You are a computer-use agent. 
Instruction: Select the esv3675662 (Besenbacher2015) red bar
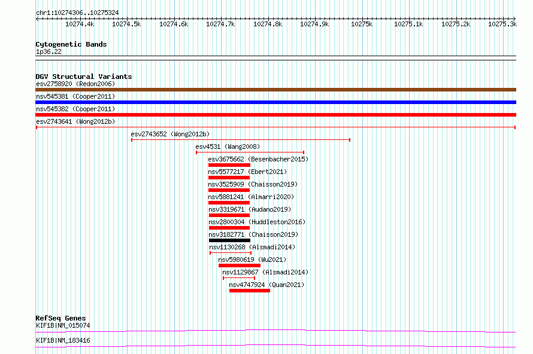click(229, 165)
